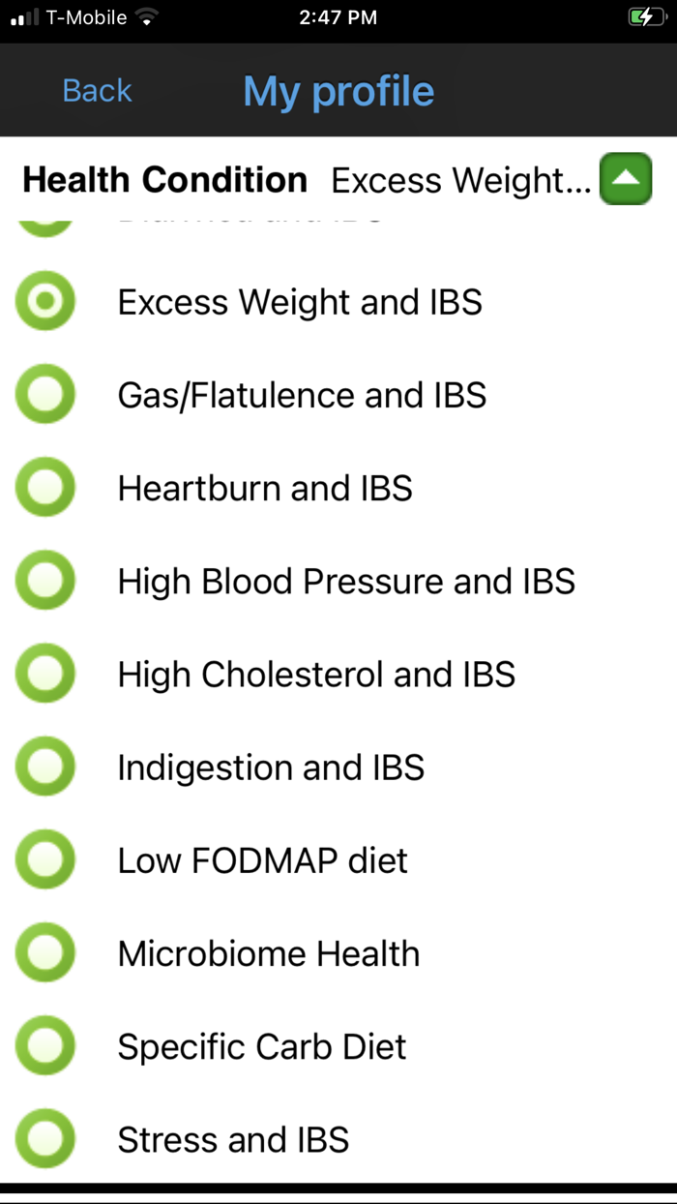Tap the clock showing 2:47 PM
This screenshot has width=677, height=1204.
(338, 15)
